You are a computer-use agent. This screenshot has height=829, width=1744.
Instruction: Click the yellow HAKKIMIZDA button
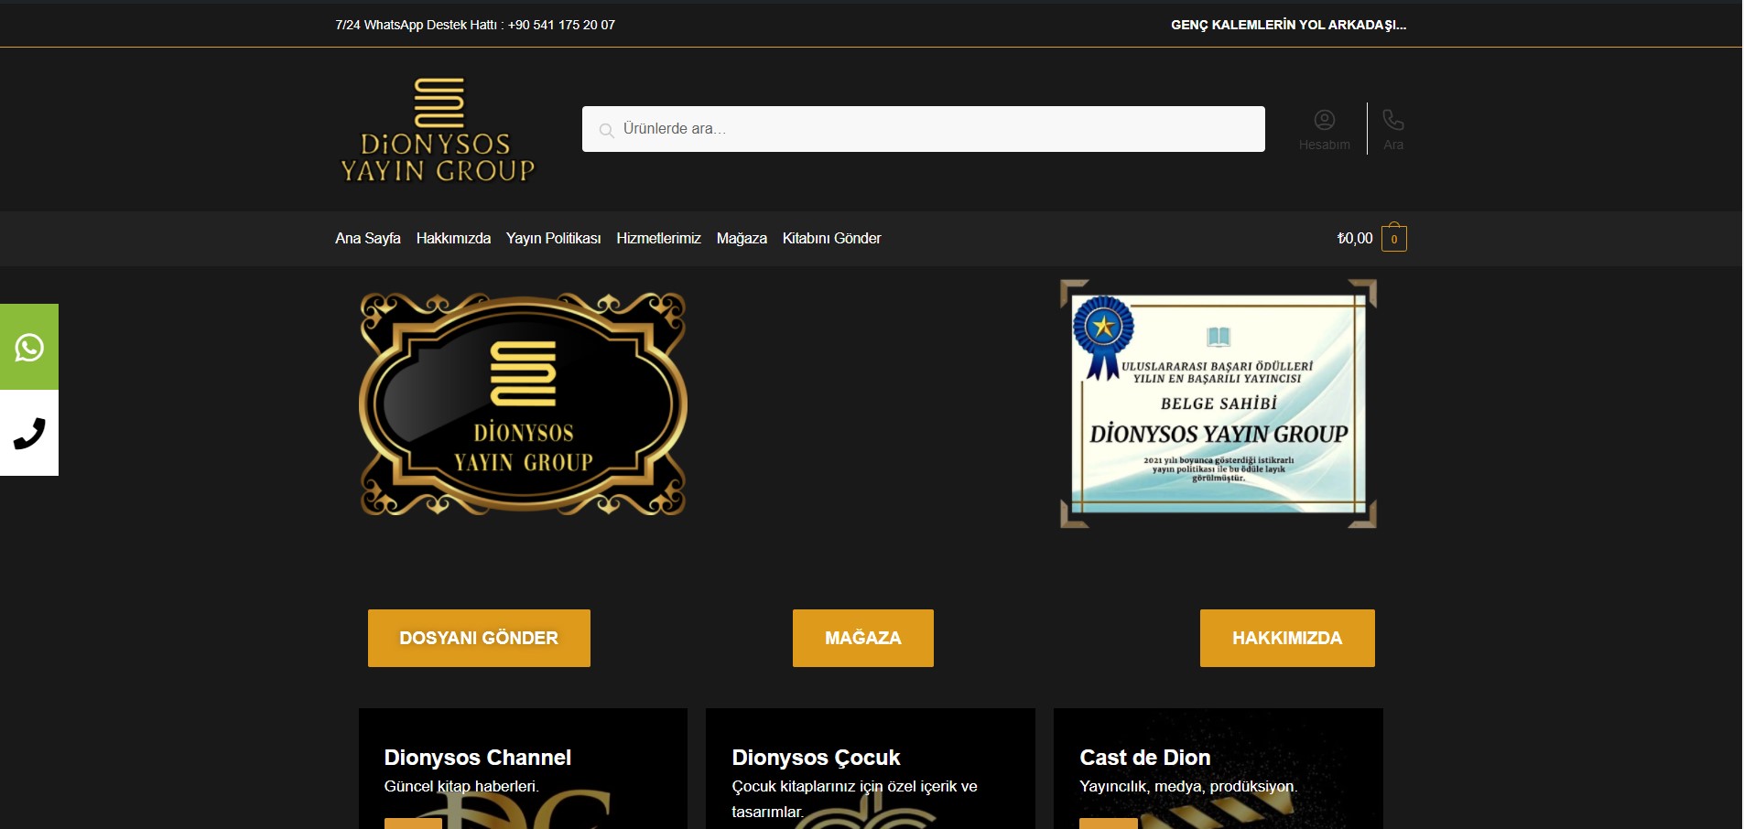[1287, 638]
